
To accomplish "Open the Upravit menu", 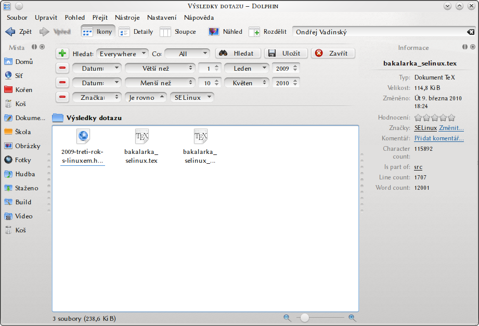I will [x=46, y=18].
